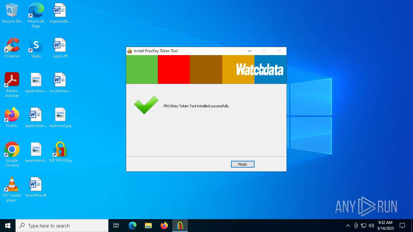The height and width of the screenshot is (232, 413).
Task: Select the Google Chrome desktop shortcut
Action: click(12, 155)
